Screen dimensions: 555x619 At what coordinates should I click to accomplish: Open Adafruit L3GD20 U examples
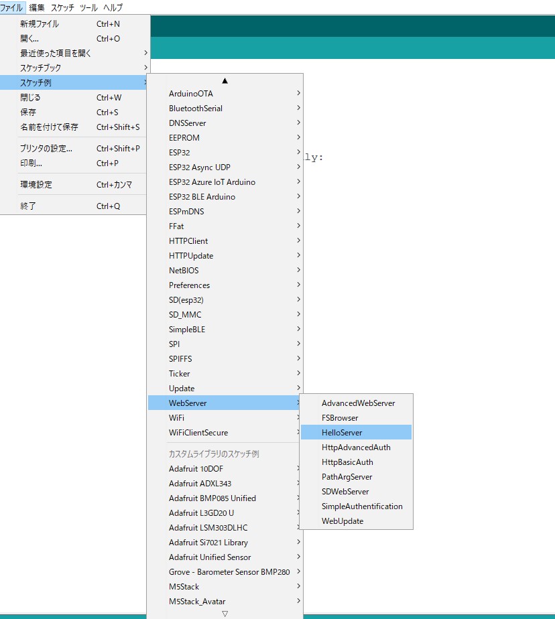click(x=225, y=512)
